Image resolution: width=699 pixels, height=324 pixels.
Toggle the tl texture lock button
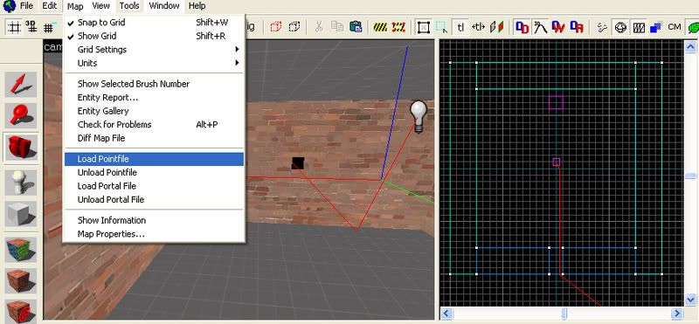coord(460,27)
